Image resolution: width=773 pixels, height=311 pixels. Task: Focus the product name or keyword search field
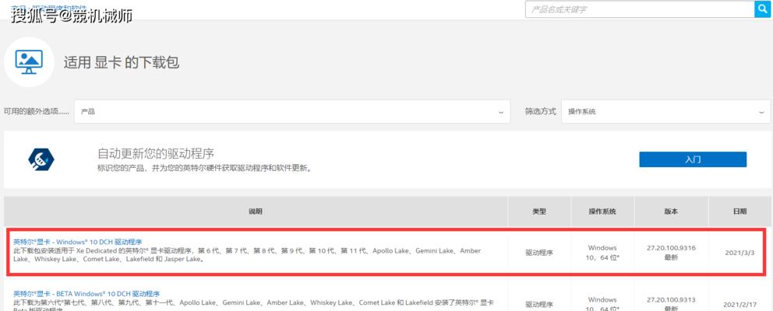[x=640, y=9]
